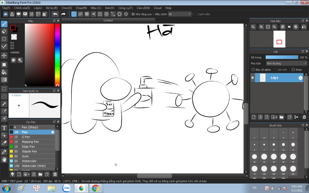Click the rainbow hue strip

(x=57, y=55)
